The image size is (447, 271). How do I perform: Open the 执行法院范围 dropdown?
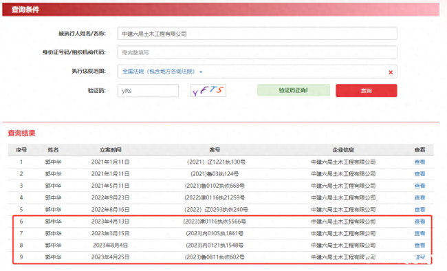[x=162, y=72]
